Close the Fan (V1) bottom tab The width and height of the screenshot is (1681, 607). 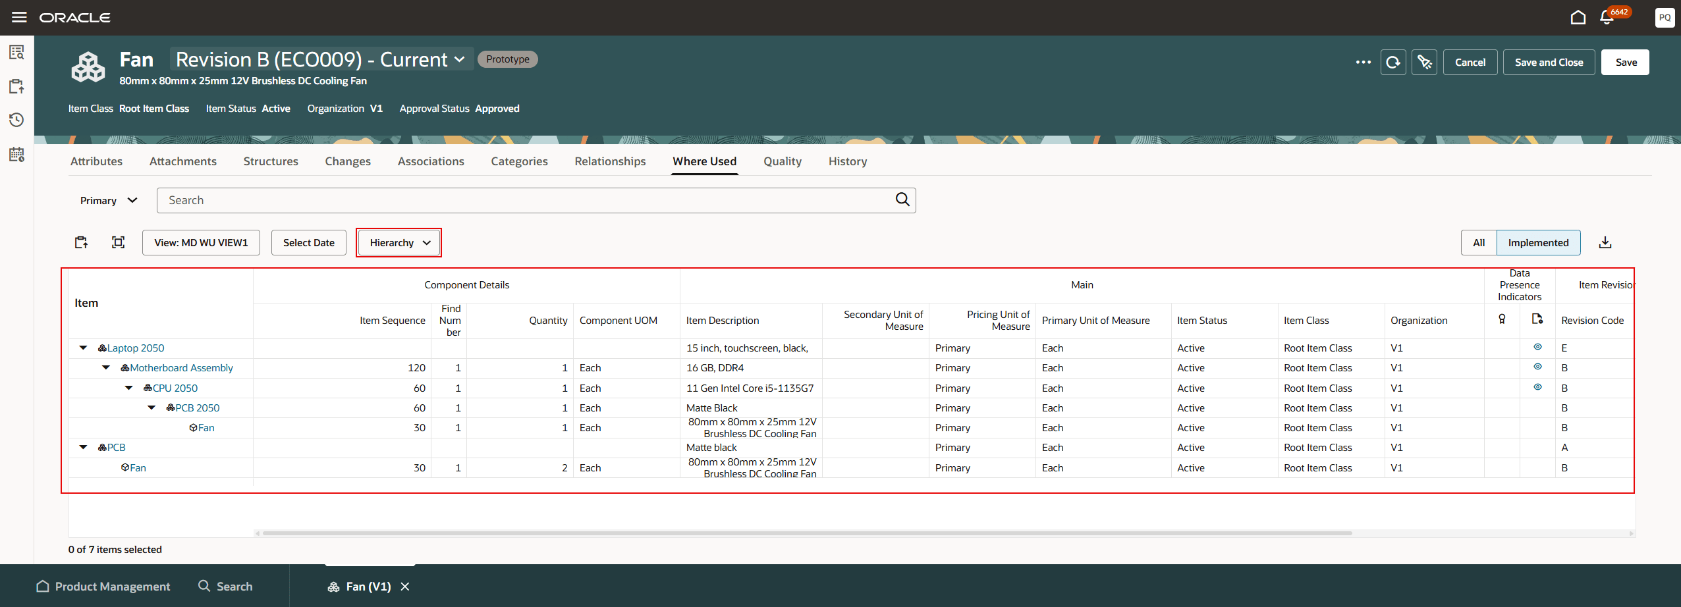pyautogui.click(x=405, y=586)
